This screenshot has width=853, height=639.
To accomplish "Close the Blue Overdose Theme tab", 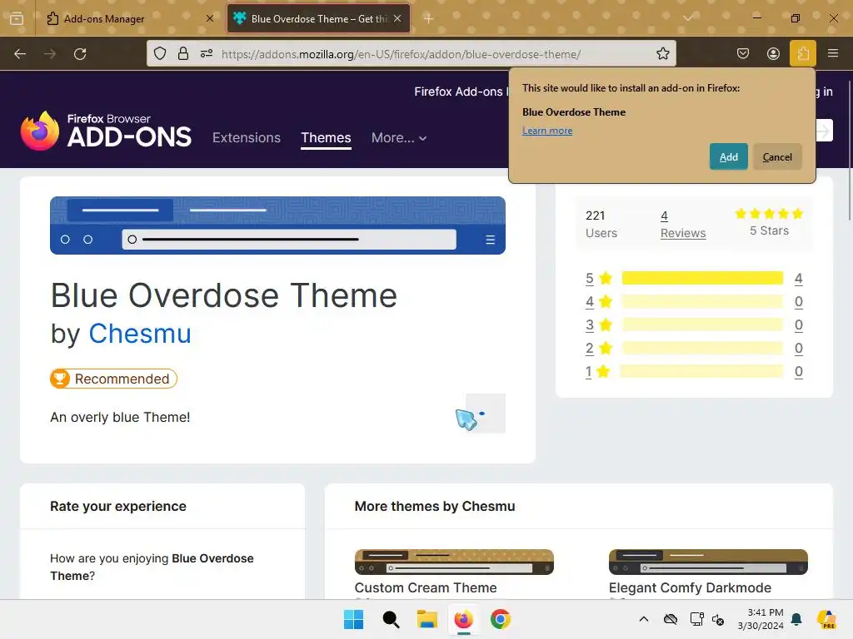I will [x=397, y=18].
